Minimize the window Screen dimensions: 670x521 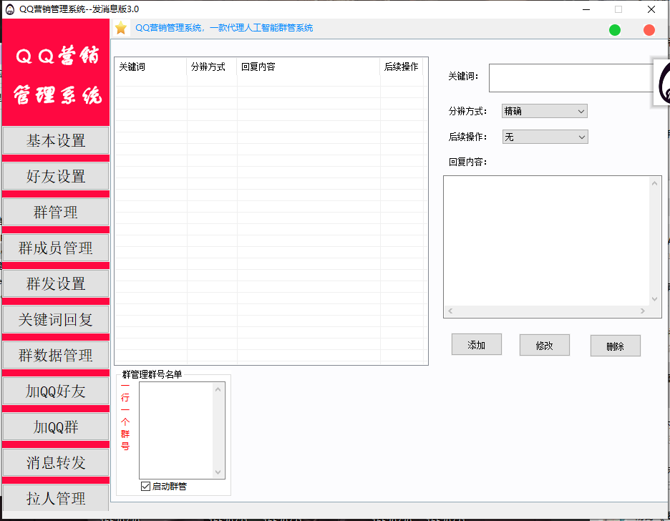click(x=586, y=9)
